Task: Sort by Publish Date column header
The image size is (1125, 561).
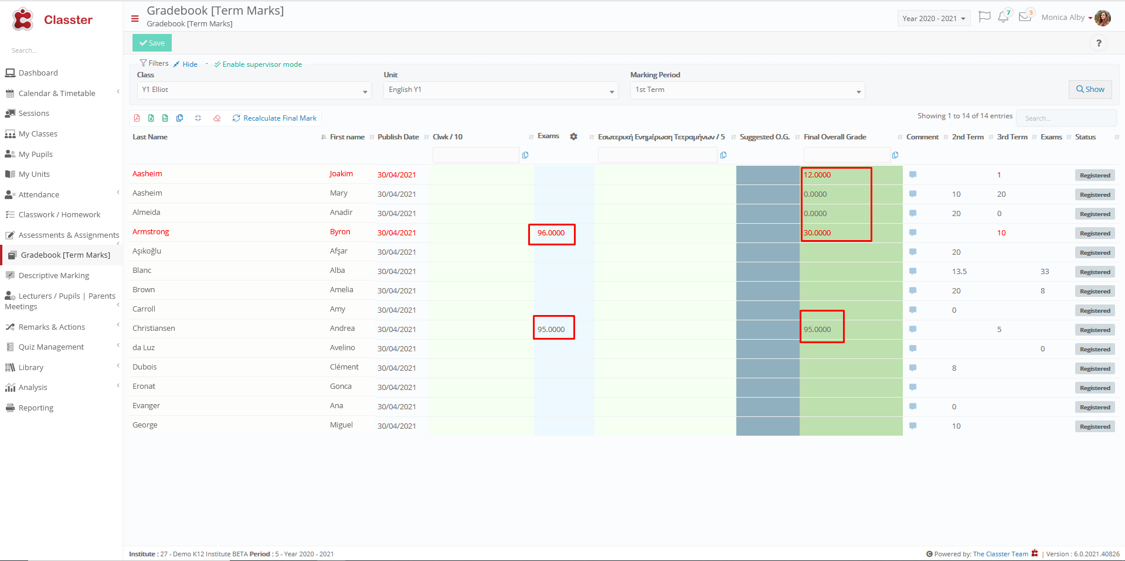Action: click(x=398, y=137)
